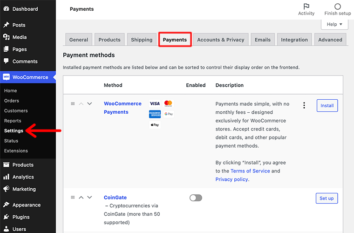Switch to the Shipping tab
Viewport: 354px width, 233px height.
[142, 40]
